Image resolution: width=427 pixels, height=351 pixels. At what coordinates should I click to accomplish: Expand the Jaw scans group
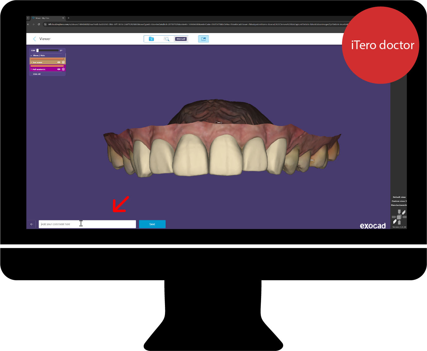(x=31, y=62)
